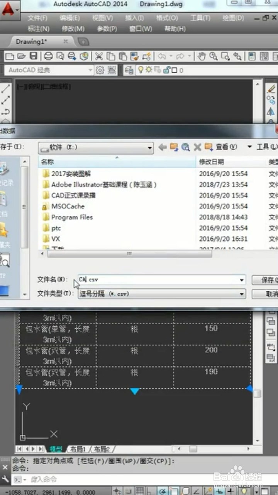Click the Cut scissors toolbar icon
The image size is (278, 495).
pos(99,56)
